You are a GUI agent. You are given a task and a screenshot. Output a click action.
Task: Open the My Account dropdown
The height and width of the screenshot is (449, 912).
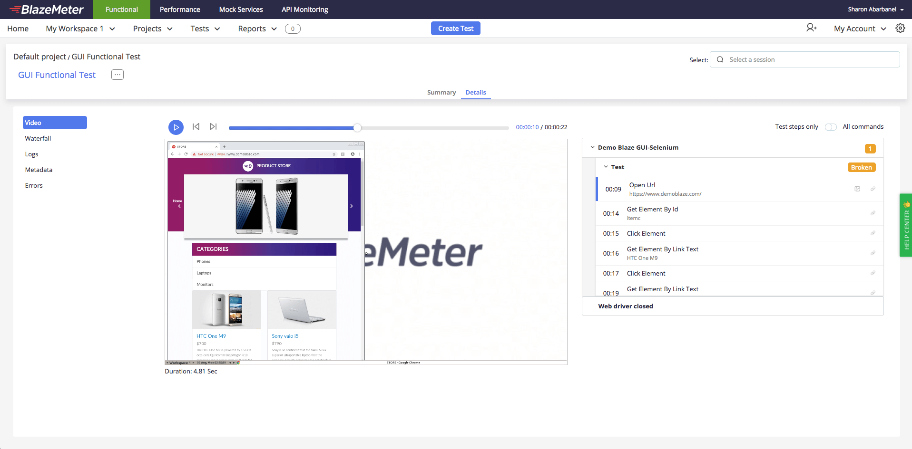(x=860, y=29)
